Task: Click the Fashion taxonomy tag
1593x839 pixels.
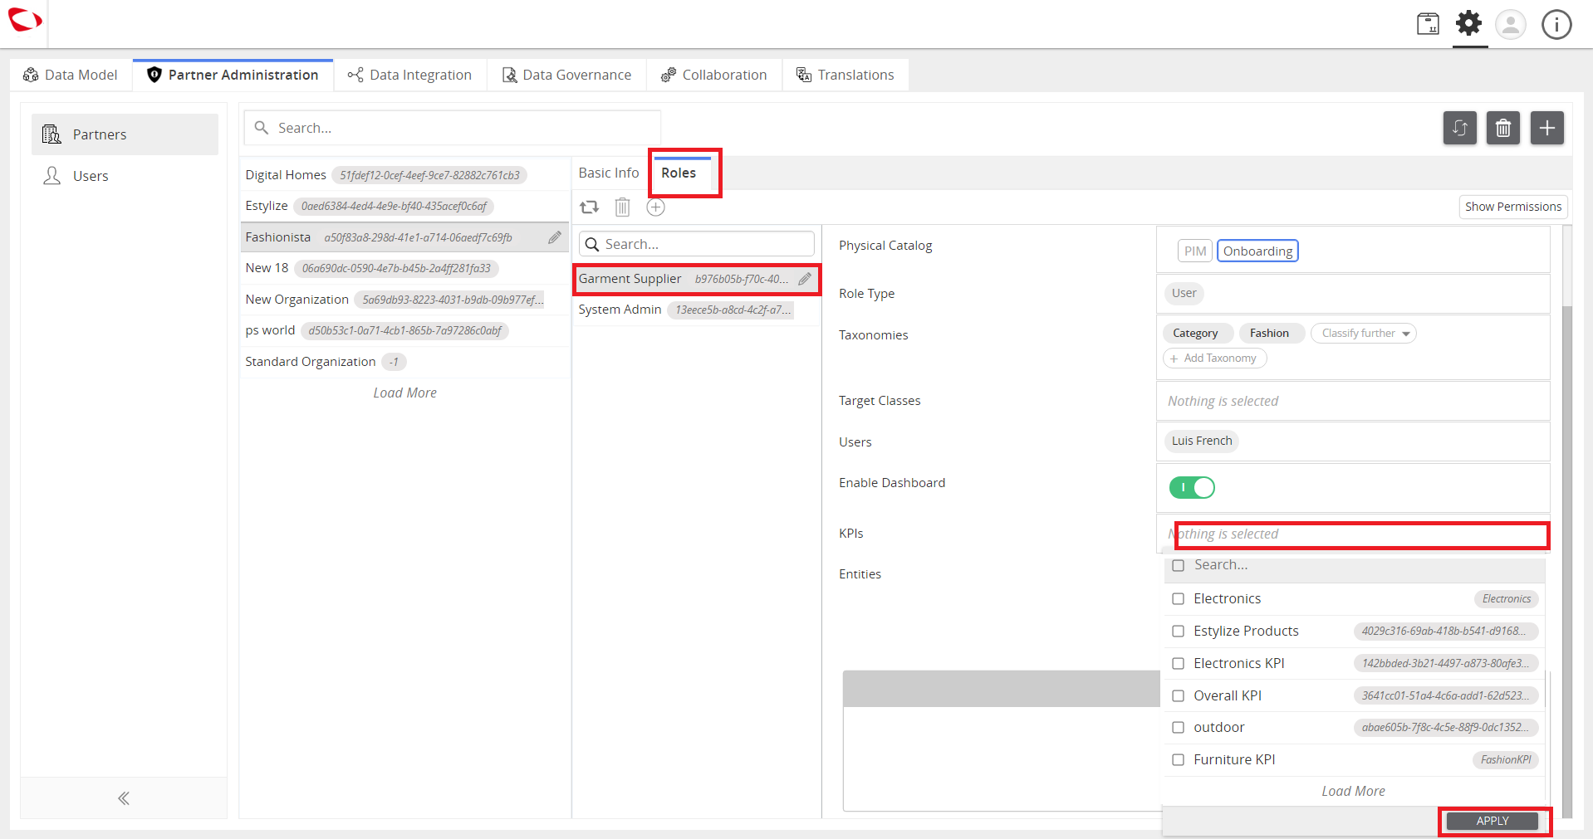Action: pos(1270,333)
